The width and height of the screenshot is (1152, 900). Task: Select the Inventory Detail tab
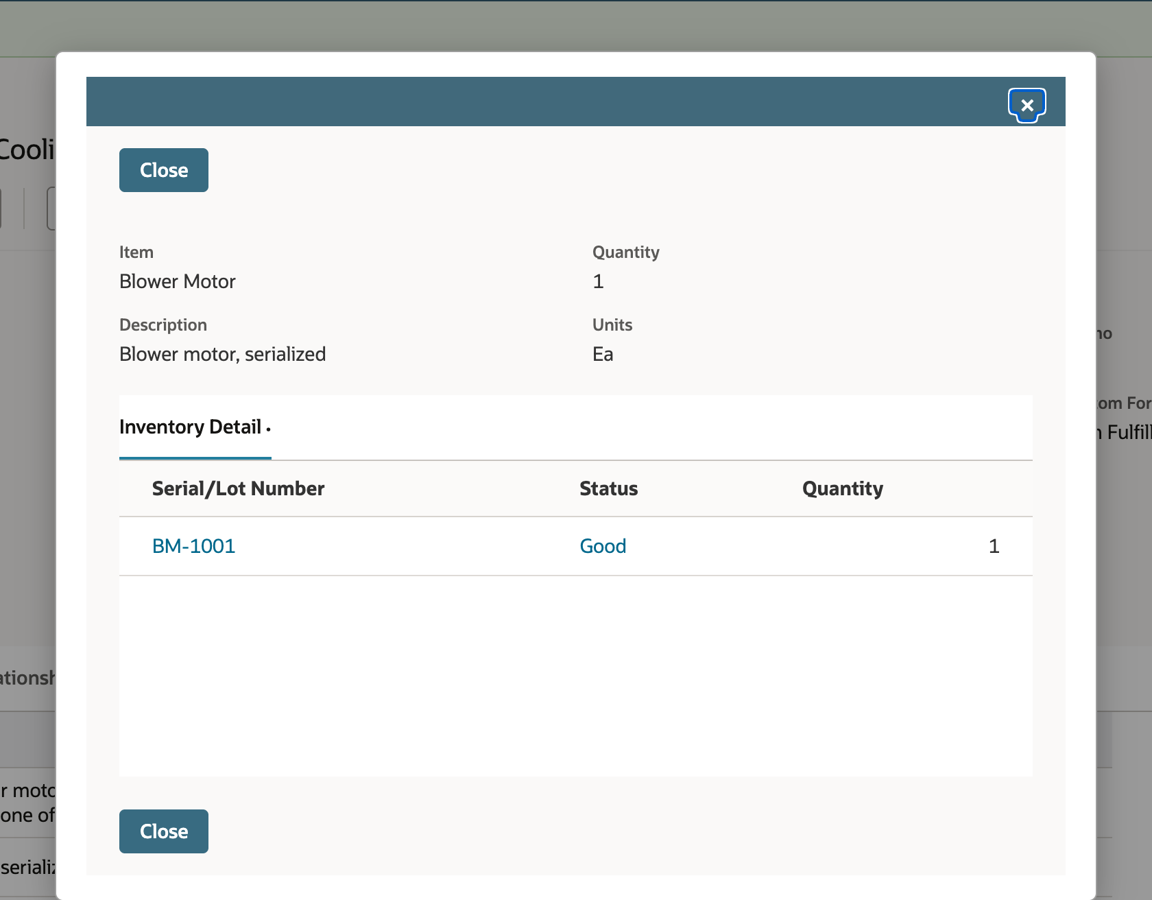point(195,427)
